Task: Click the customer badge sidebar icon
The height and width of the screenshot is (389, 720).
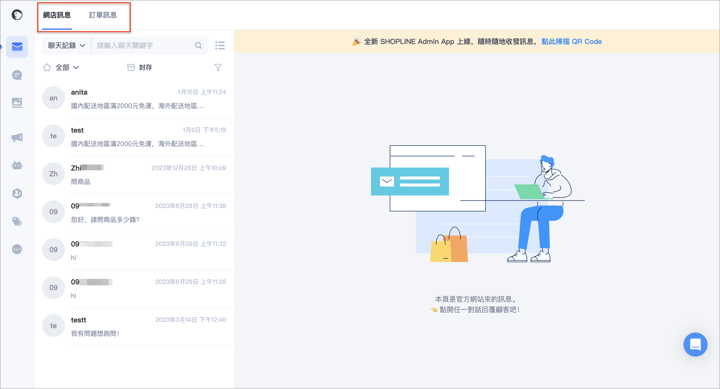Action: (x=17, y=194)
